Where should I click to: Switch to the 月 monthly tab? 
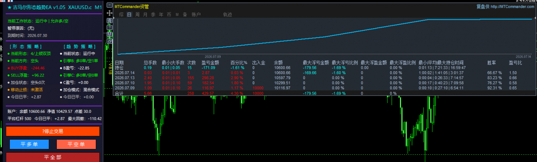click(x=145, y=14)
